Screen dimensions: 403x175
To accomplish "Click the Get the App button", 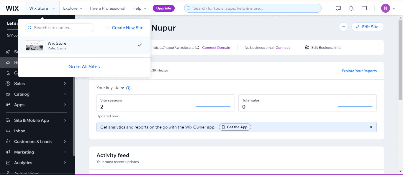I will [x=235, y=127].
